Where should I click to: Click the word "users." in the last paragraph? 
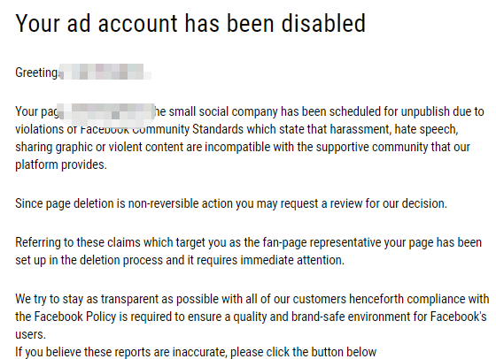(x=30, y=334)
